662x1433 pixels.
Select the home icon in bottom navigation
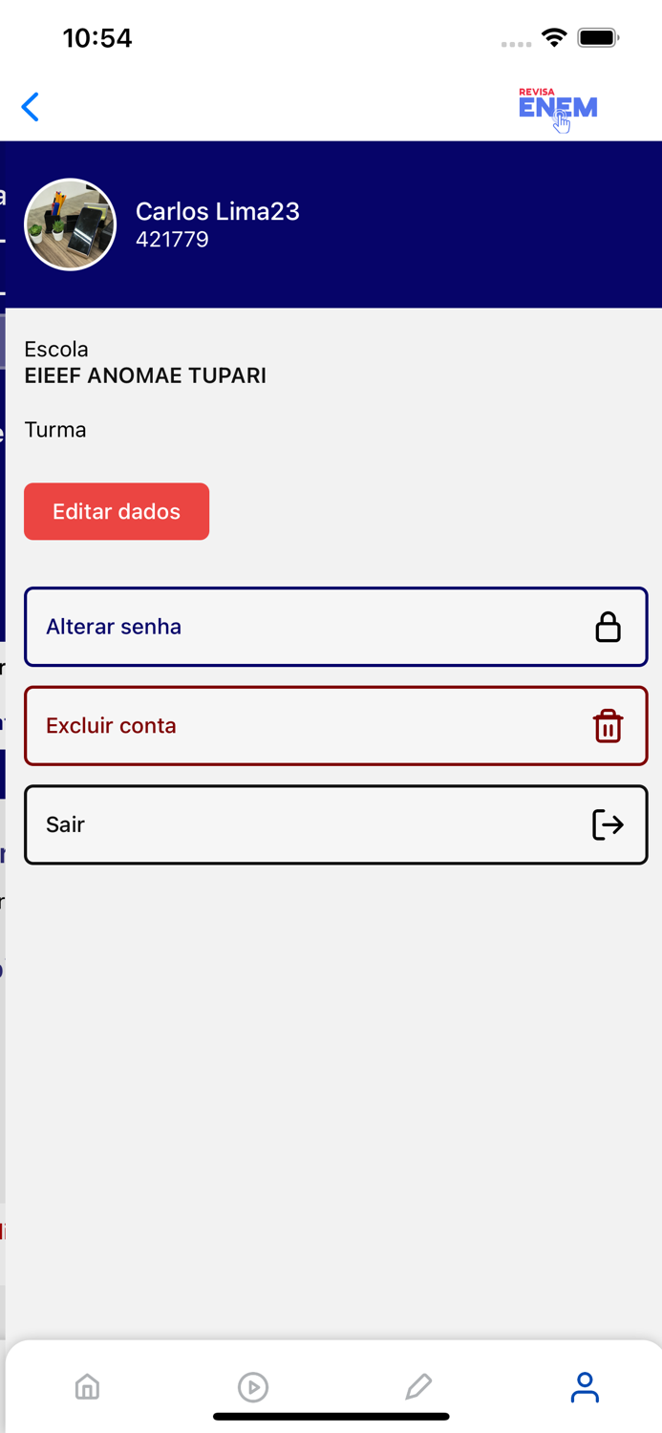87,1387
